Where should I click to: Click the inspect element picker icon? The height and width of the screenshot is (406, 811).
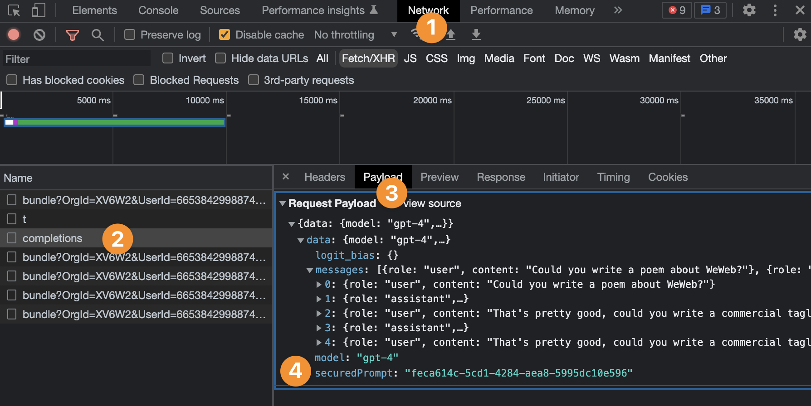point(14,10)
